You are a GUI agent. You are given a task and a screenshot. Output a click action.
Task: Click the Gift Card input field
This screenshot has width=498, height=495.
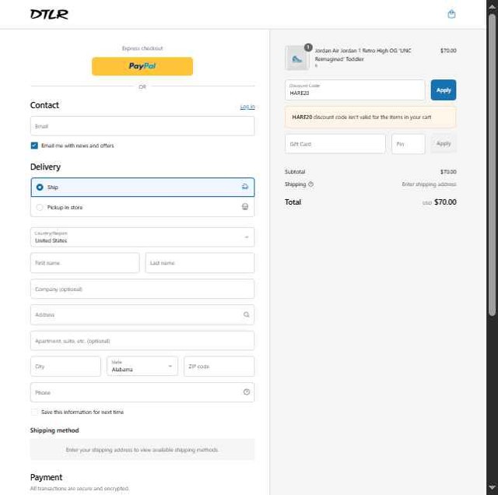(335, 144)
